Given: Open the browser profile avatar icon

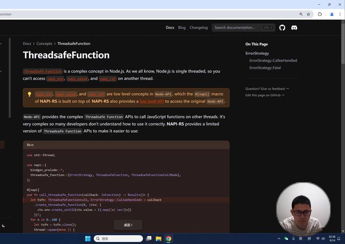Looking at the screenshot, I should [332, 14].
